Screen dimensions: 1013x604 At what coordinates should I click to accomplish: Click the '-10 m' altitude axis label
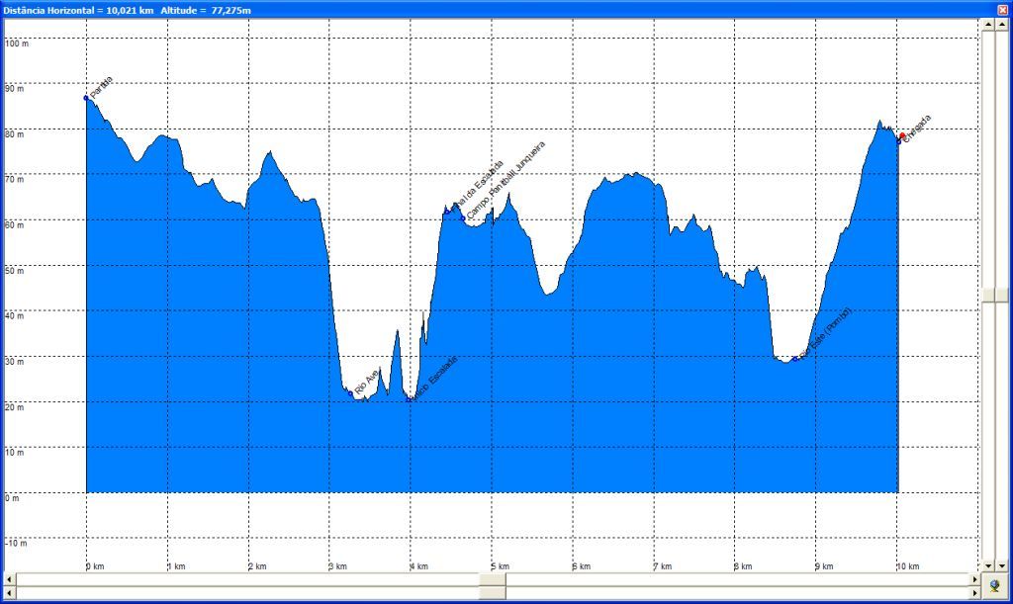click(16, 544)
